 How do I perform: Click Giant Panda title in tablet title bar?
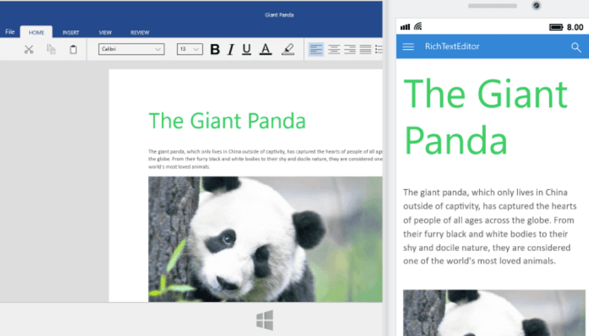pyautogui.click(x=279, y=15)
